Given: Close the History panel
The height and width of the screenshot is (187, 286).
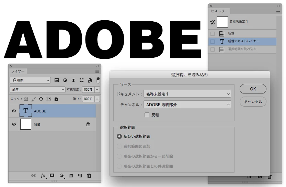Looking at the screenshot, I should (211, 6).
